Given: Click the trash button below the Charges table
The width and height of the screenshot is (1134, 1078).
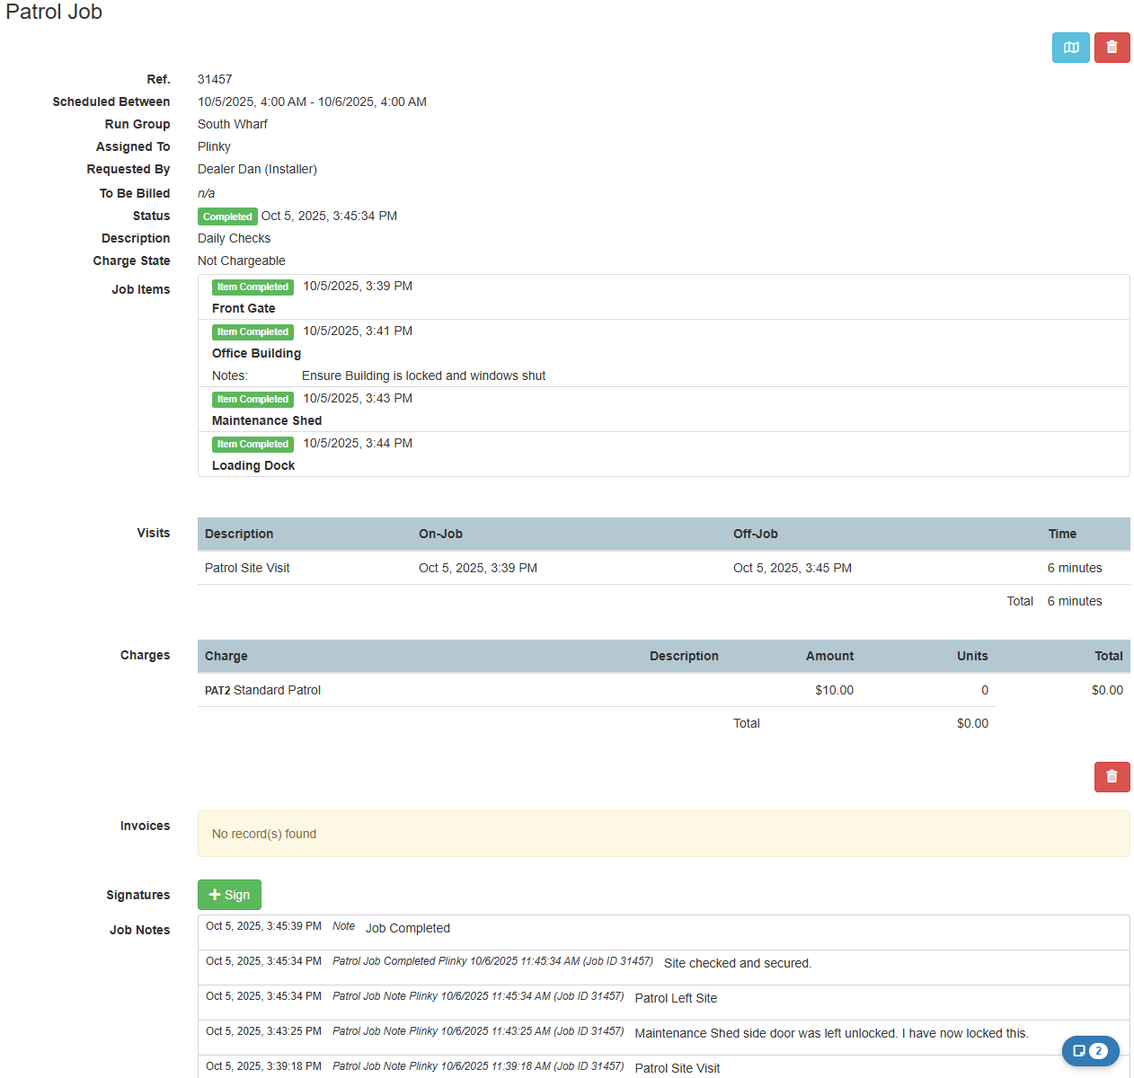Looking at the screenshot, I should (x=1112, y=777).
